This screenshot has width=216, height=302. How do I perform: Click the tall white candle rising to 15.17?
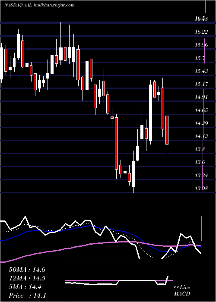(150, 113)
